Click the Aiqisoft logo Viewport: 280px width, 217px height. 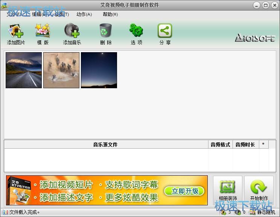(255, 38)
